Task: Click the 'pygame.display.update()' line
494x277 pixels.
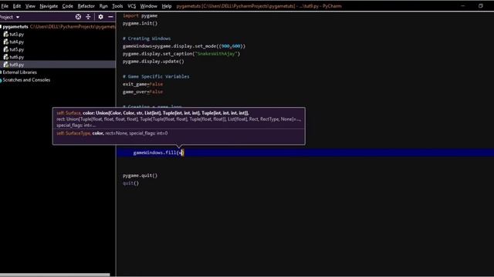Action: 154,62
